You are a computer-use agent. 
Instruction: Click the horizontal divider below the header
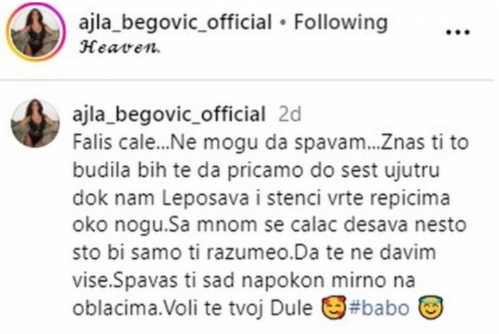pos(247,80)
